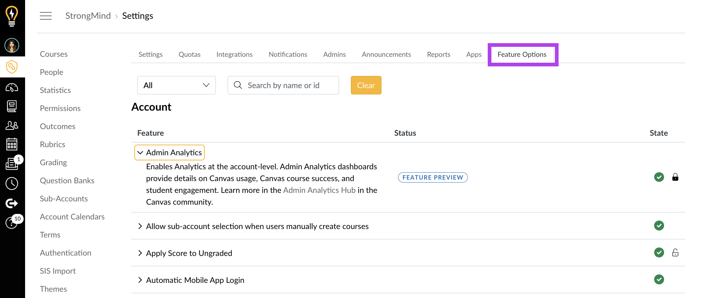Screen dimensions: 715x298
Task: Focus the Search by name or id field
Action: coord(283,85)
